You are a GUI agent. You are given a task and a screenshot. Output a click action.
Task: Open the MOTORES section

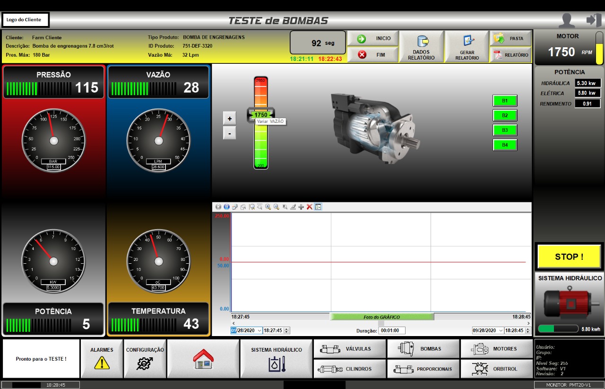[497, 349]
